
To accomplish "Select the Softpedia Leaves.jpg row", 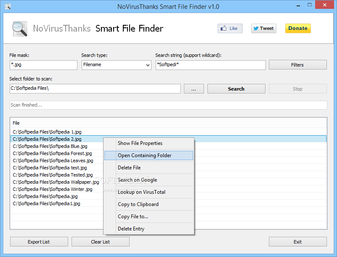I will [57, 161].
